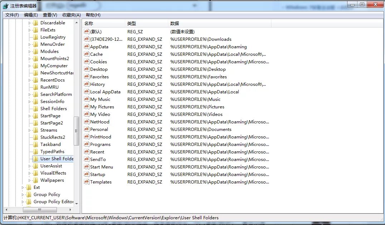Select the Recent value name

point(97,152)
